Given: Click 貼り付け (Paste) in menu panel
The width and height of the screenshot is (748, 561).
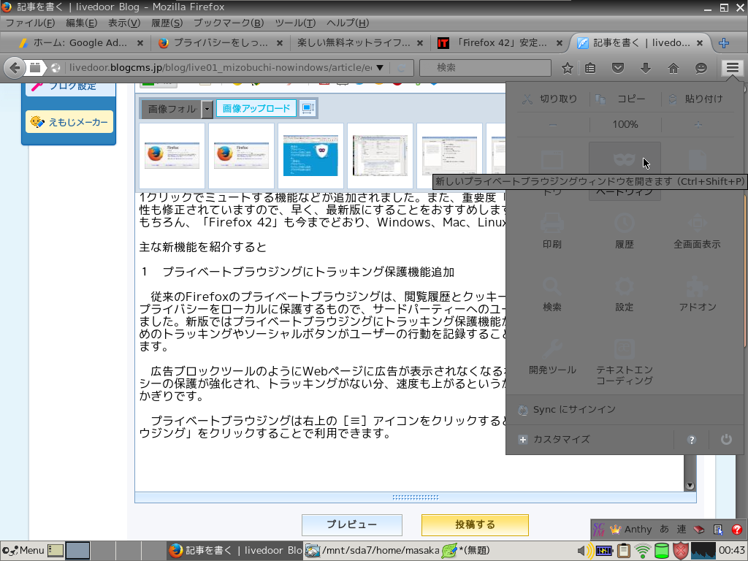Looking at the screenshot, I should coord(697,99).
